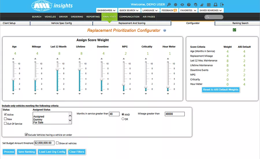Click the orange feedback chat icon
The height and width of the screenshot is (159, 260).
(x=175, y=10)
